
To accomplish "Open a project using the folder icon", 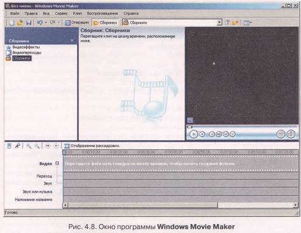I will [20, 23].
